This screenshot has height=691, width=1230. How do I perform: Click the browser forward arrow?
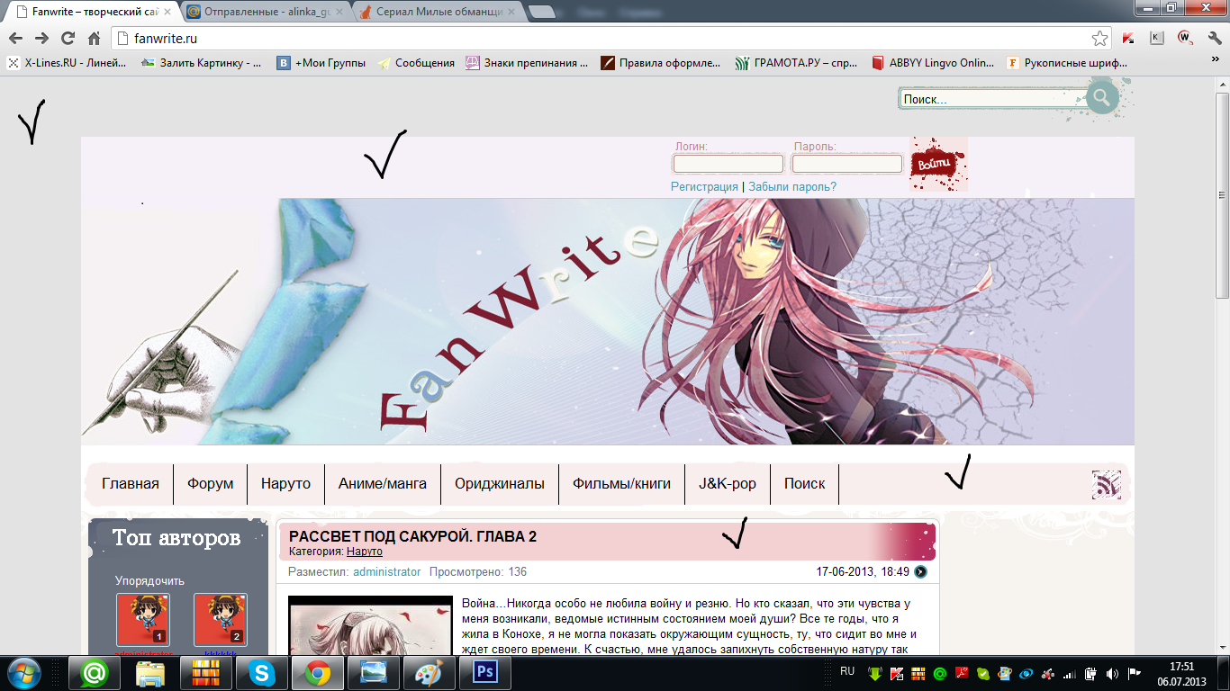(x=41, y=39)
